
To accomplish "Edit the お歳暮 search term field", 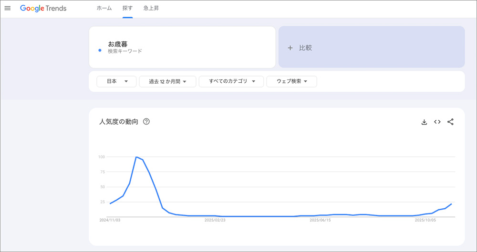I will (x=182, y=47).
